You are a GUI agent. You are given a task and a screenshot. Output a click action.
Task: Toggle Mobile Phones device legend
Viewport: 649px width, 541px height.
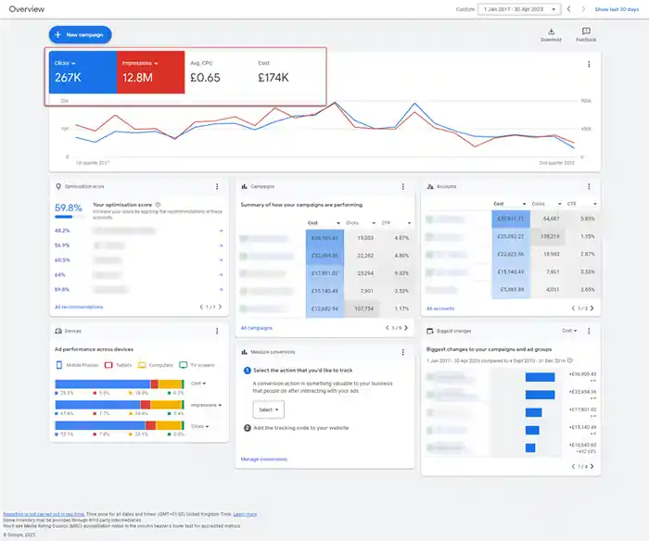[77, 365]
